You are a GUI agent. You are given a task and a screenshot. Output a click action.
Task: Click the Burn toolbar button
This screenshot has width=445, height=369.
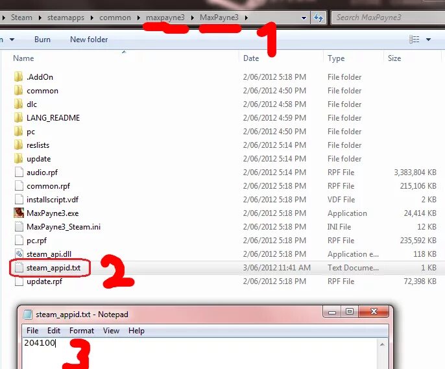[42, 40]
